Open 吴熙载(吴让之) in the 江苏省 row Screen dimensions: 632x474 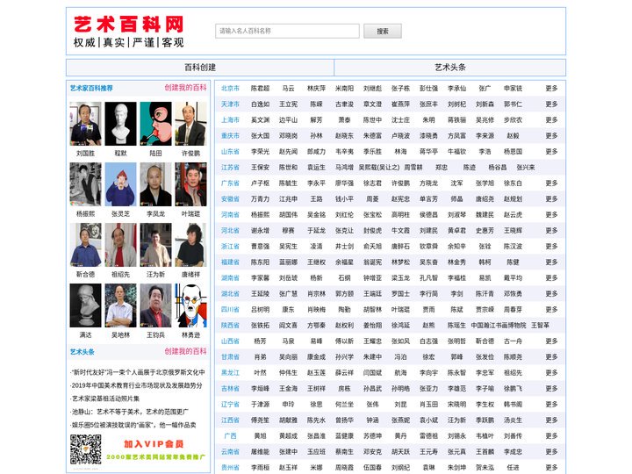[379, 168]
